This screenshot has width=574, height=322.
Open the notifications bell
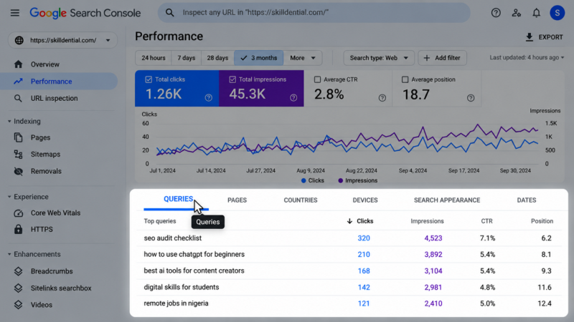click(x=536, y=13)
